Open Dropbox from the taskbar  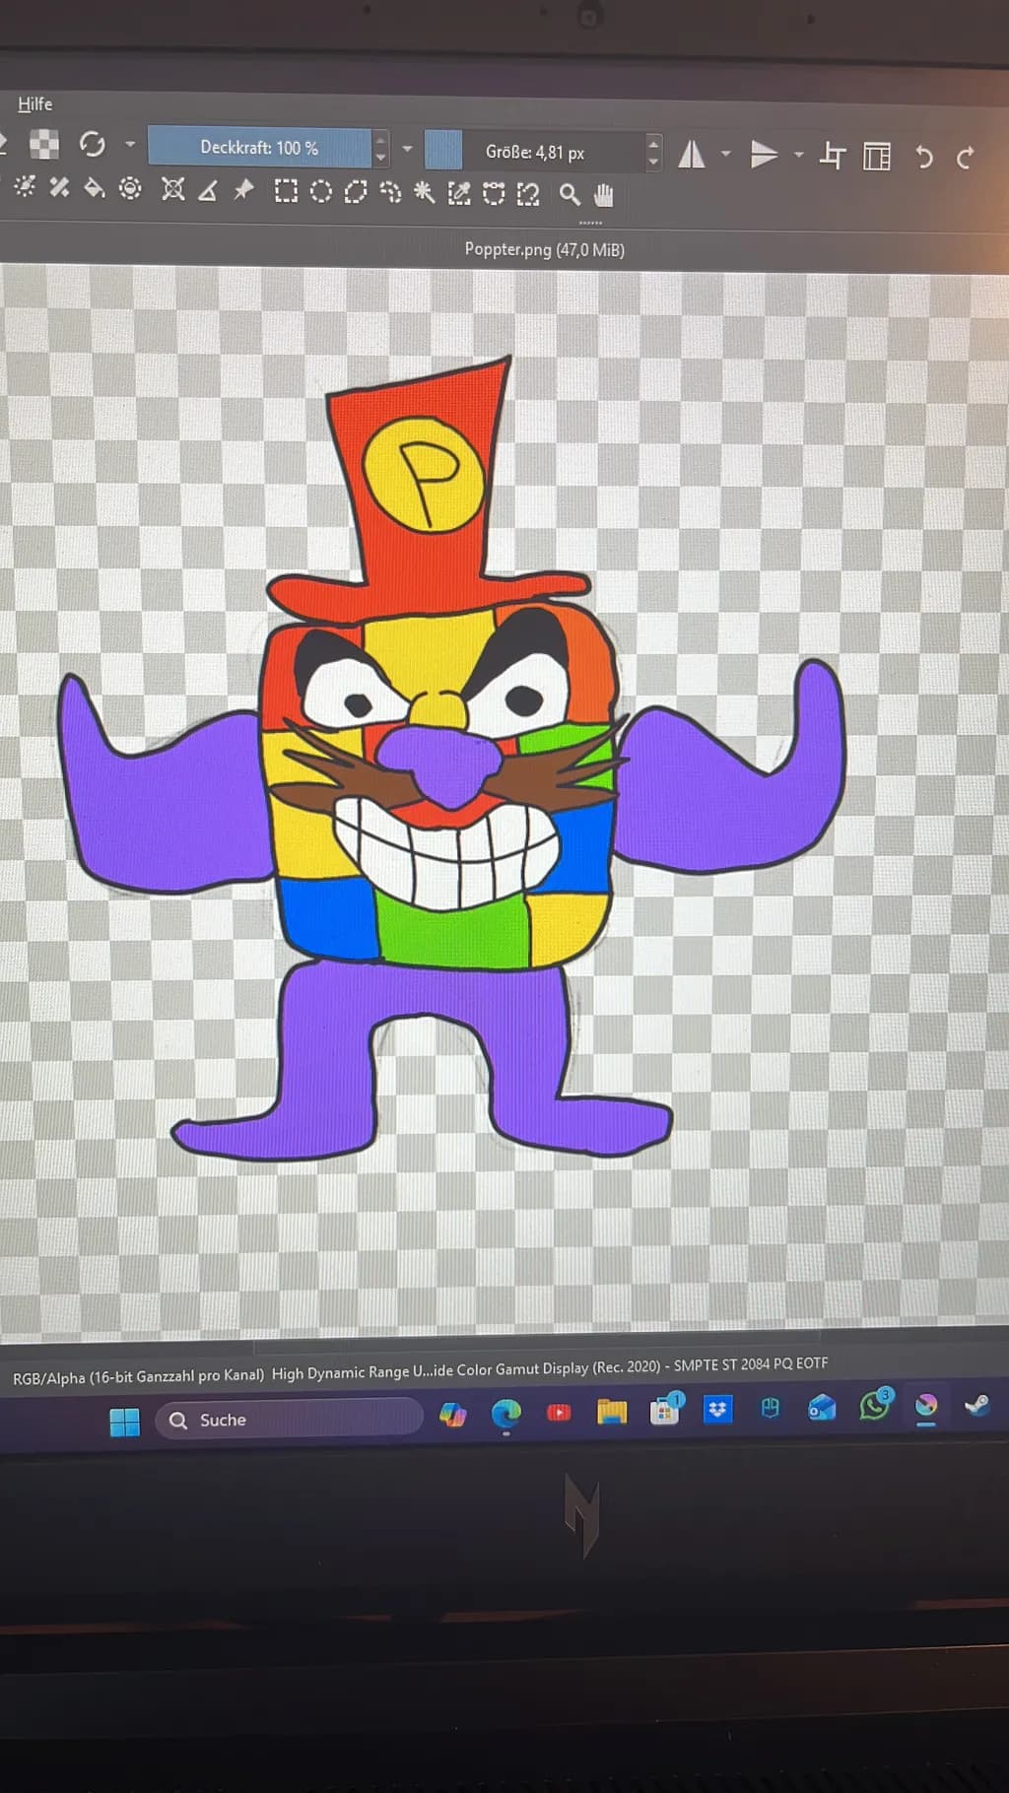(717, 1410)
